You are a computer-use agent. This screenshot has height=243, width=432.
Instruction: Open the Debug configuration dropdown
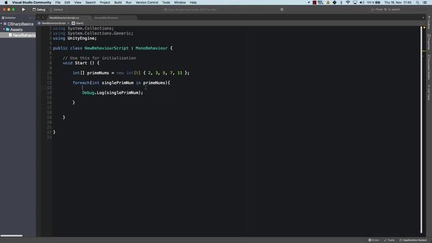coord(39,9)
